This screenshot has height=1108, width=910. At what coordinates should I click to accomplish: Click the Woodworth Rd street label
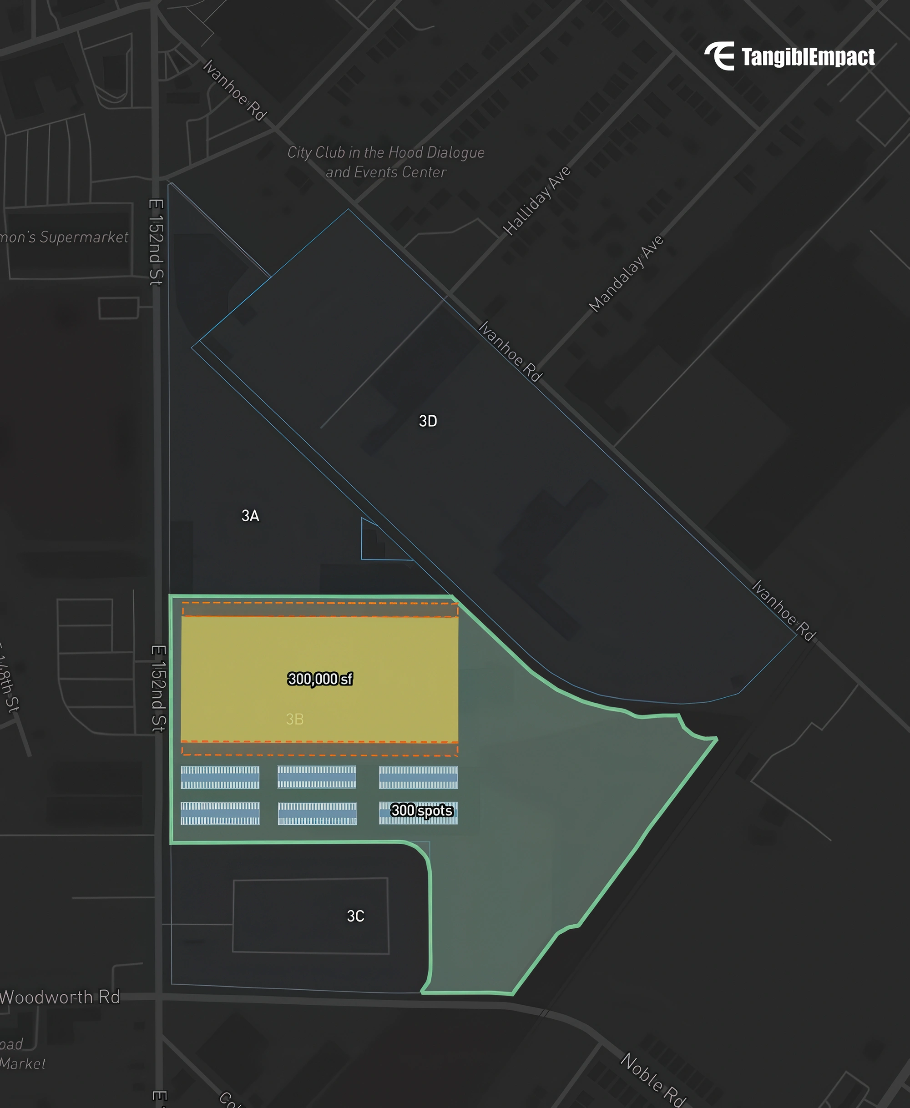[60, 997]
